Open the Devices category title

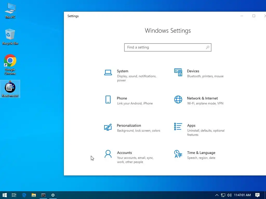(x=193, y=71)
